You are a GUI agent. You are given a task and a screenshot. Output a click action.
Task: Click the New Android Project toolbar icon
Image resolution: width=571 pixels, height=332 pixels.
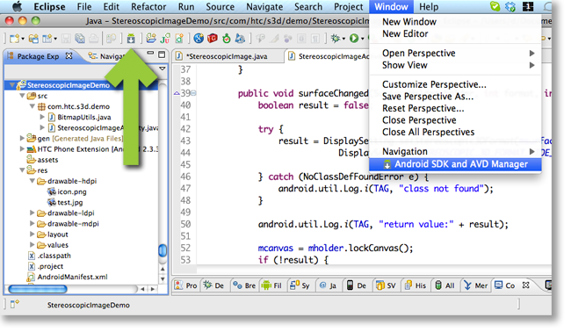(x=151, y=39)
